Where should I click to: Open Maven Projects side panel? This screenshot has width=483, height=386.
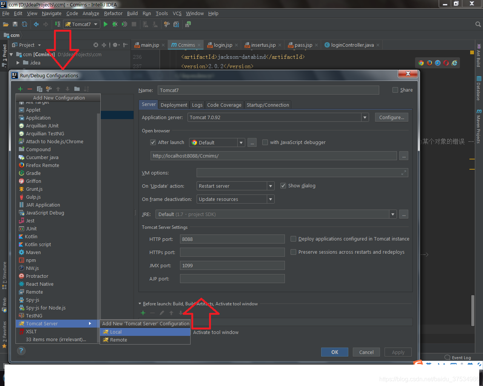pyautogui.click(x=479, y=127)
